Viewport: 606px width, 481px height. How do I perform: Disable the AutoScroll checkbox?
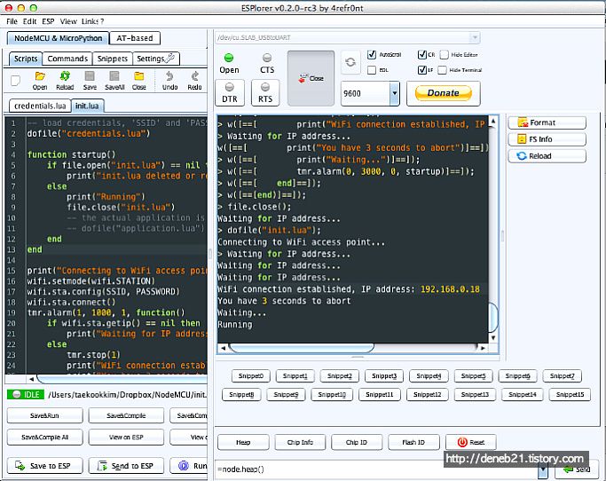[372, 54]
